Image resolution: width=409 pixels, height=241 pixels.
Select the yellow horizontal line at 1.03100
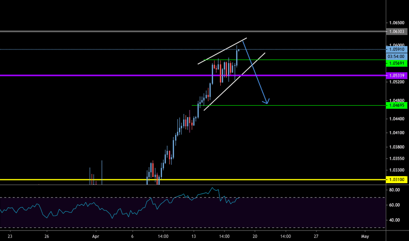(x=193, y=180)
